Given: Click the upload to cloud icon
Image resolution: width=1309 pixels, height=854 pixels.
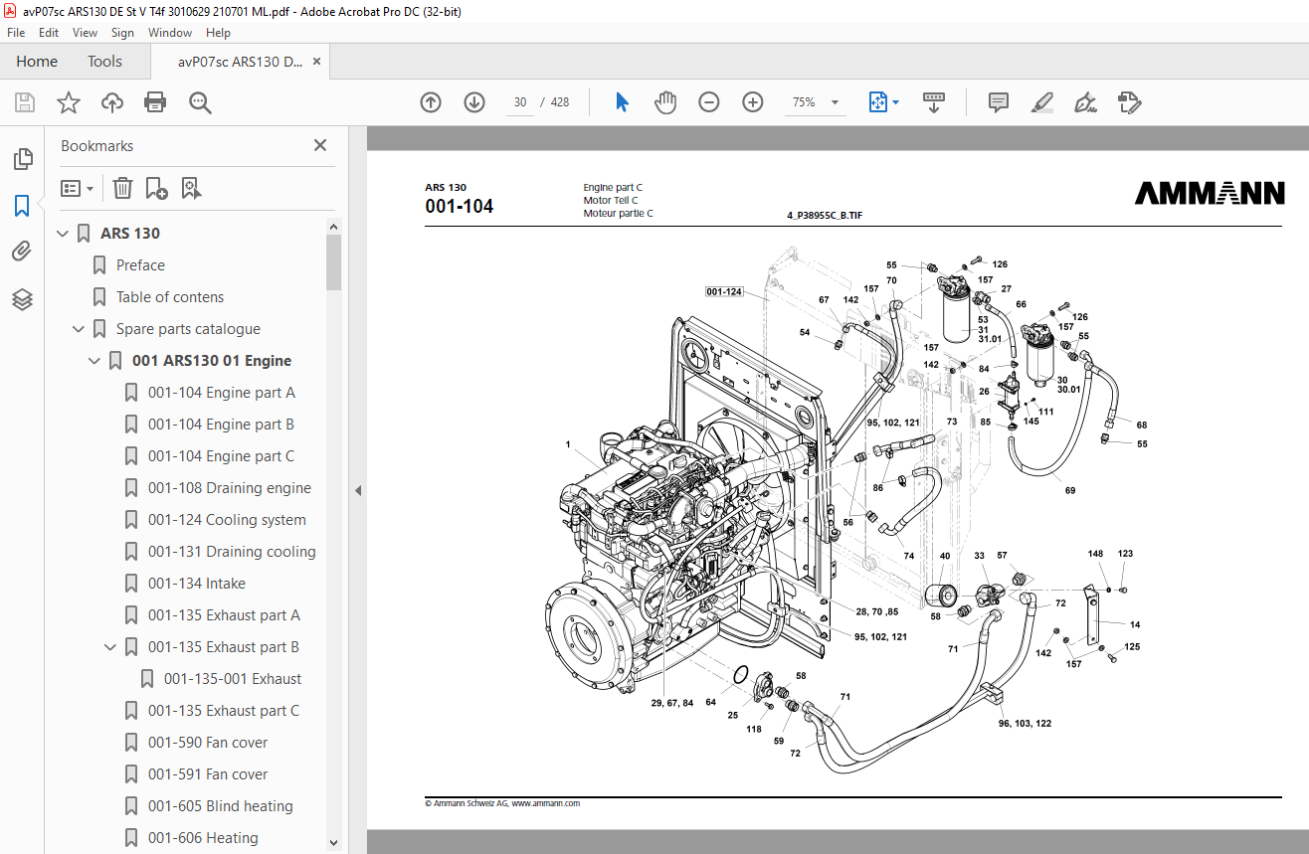Looking at the screenshot, I should (x=112, y=102).
